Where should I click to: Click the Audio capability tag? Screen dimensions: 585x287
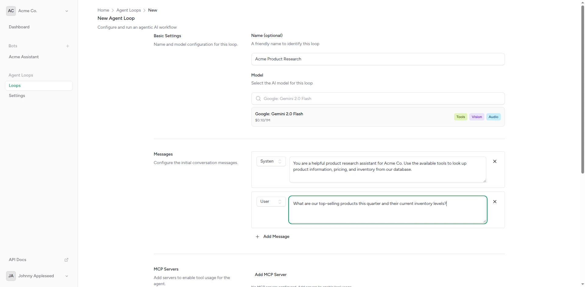click(x=493, y=117)
